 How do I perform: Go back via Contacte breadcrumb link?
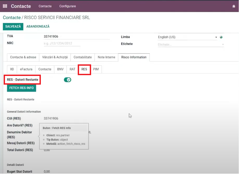click(x=12, y=18)
